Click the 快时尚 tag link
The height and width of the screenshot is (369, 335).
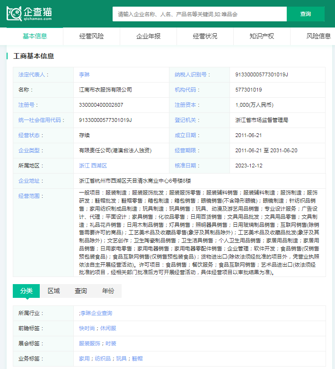click(x=87, y=328)
